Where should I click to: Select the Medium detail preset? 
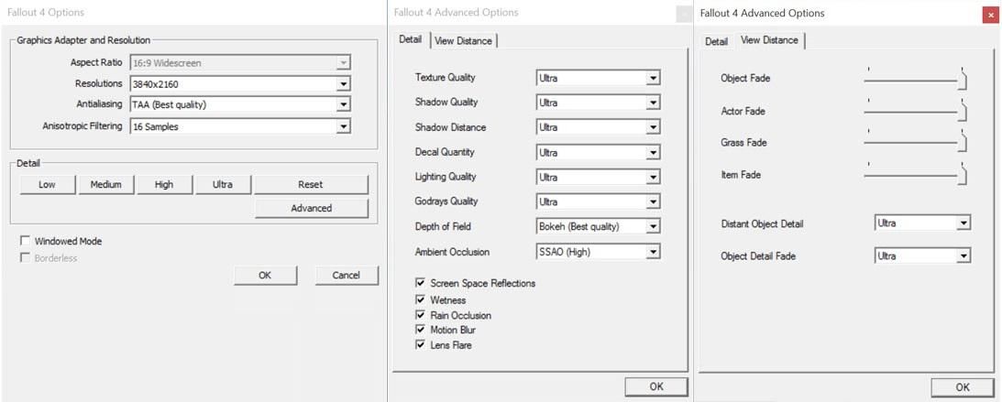point(106,184)
